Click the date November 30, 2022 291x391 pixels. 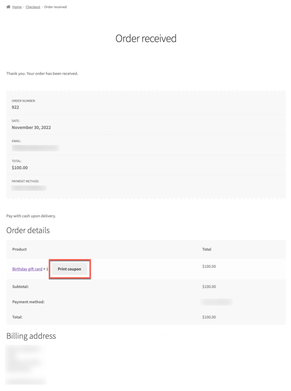(31, 128)
